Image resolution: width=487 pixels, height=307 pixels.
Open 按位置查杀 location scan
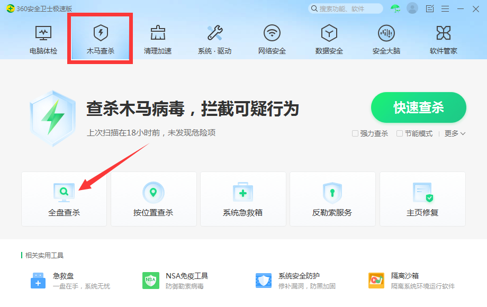point(154,199)
